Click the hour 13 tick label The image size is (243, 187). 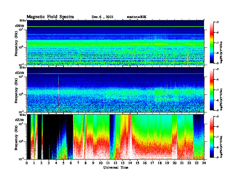pyautogui.click(x=123, y=163)
